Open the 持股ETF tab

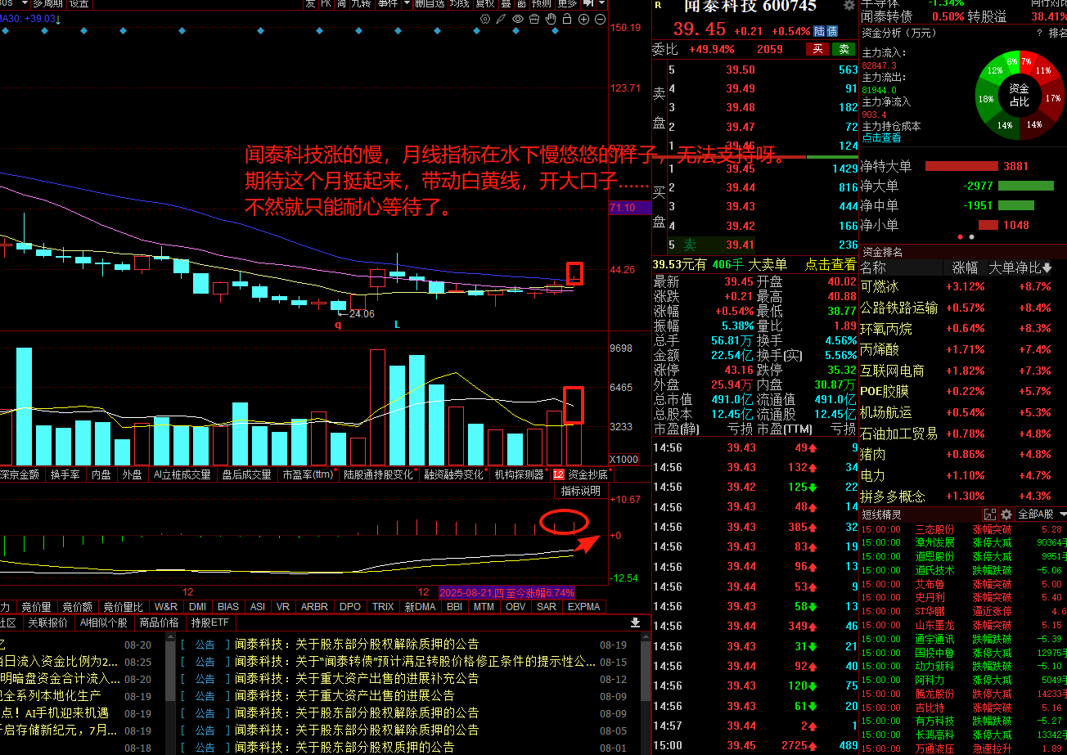click(210, 622)
